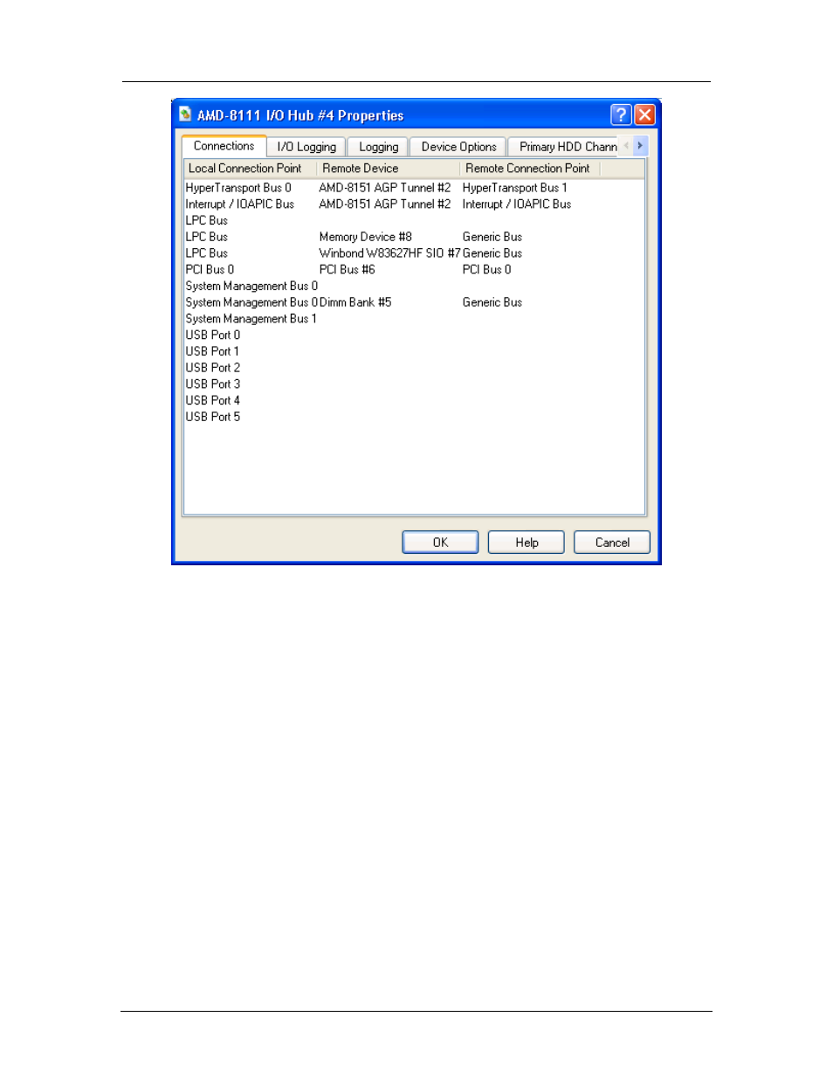Click the HyperTransport Bus 1 remote point
This screenshot has width=833, height=1079.
[515, 188]
